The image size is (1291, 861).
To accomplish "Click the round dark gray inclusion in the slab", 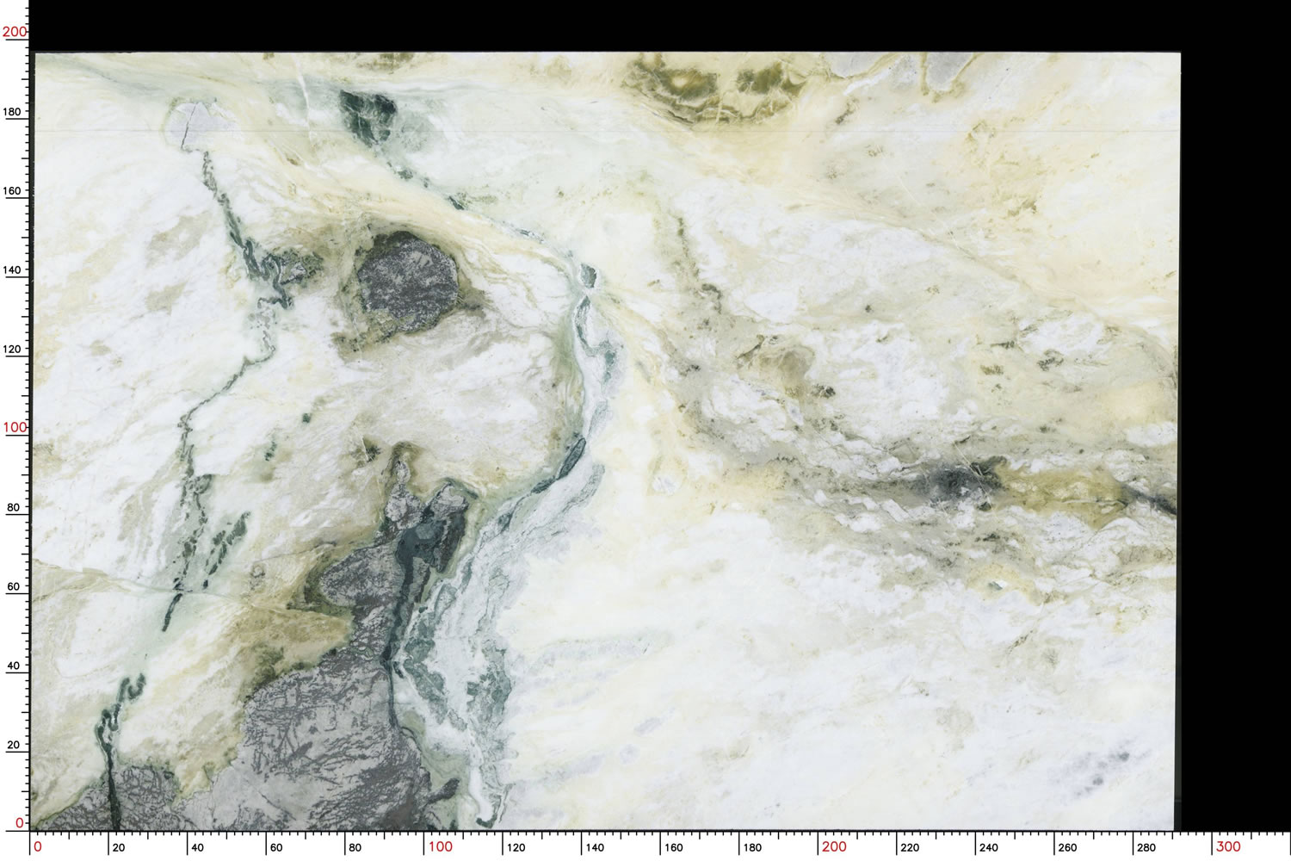I will point(406,280).
